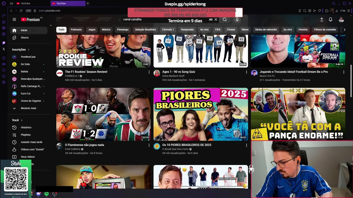353x198 pixels.
Task: Open the De Sola subscription
Action: click(x=29, y=64)
